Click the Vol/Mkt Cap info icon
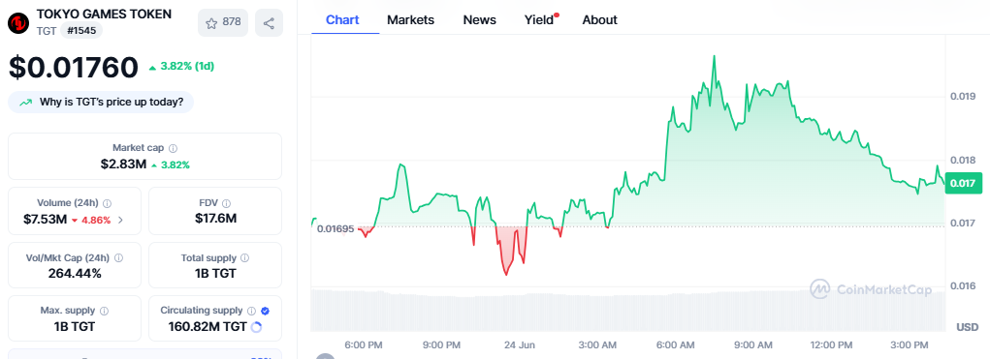This screenshot has height=359, width=990. (x=118, y=257)
